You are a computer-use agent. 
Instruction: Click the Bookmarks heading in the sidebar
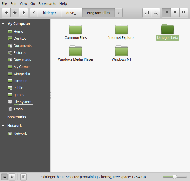tap(17, 117)
